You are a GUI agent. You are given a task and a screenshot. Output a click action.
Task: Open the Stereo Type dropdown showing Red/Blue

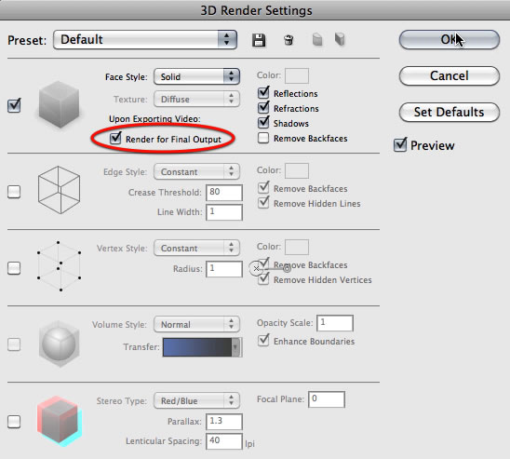[x=196, y=400]
